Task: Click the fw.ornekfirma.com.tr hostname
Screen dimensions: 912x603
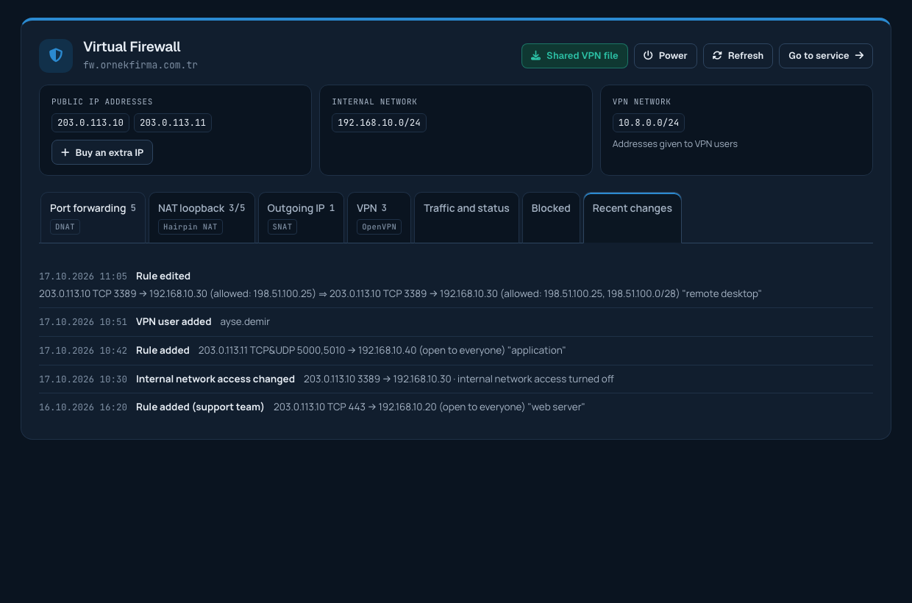Action: 140,65
